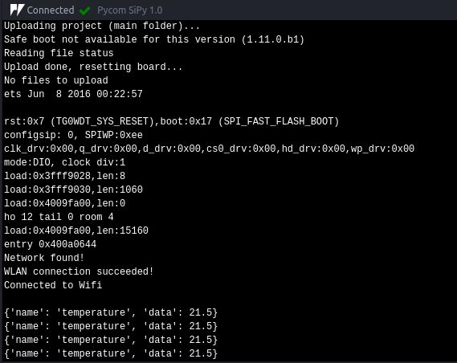457x363 pixels.
Task: Click the 'configsip: 0, SPIWP:0xee' line
Action: coord(73,135)
